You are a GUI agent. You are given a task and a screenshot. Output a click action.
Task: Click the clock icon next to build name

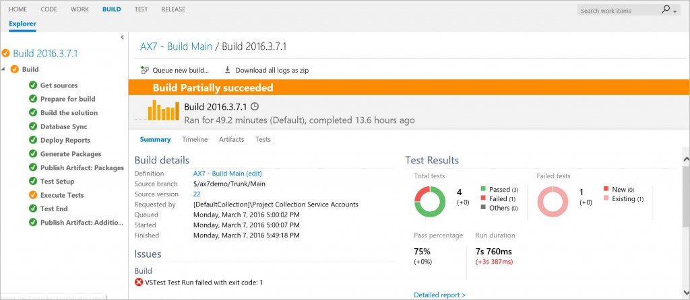point(255,107)
